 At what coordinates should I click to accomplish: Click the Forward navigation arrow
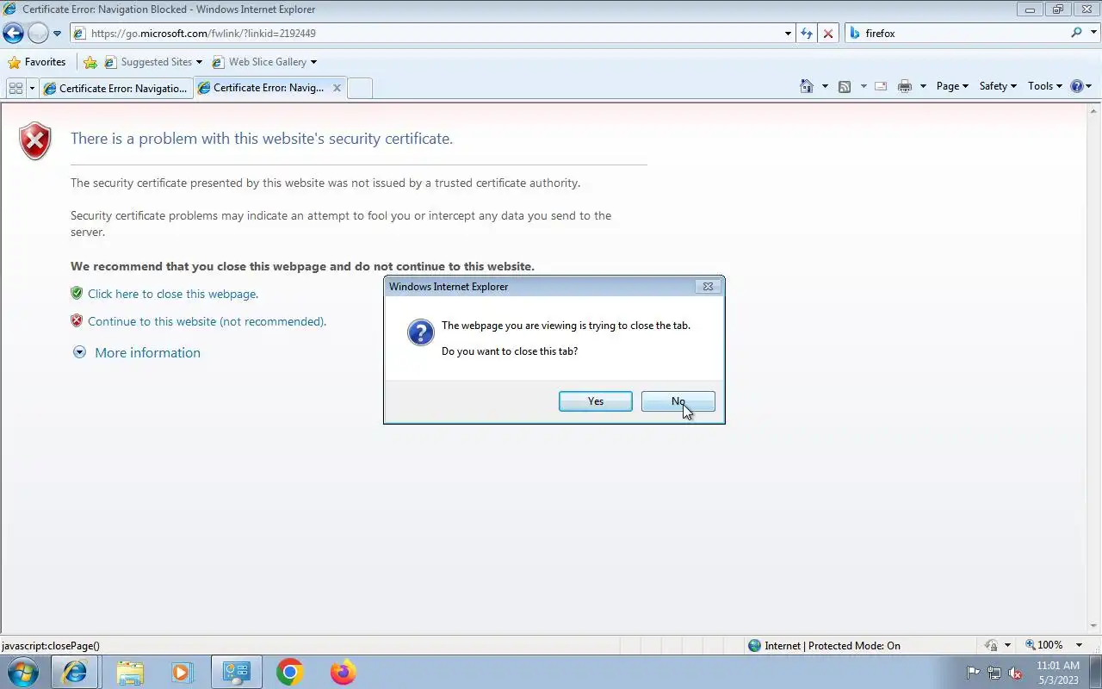click(x=38, y=34)
